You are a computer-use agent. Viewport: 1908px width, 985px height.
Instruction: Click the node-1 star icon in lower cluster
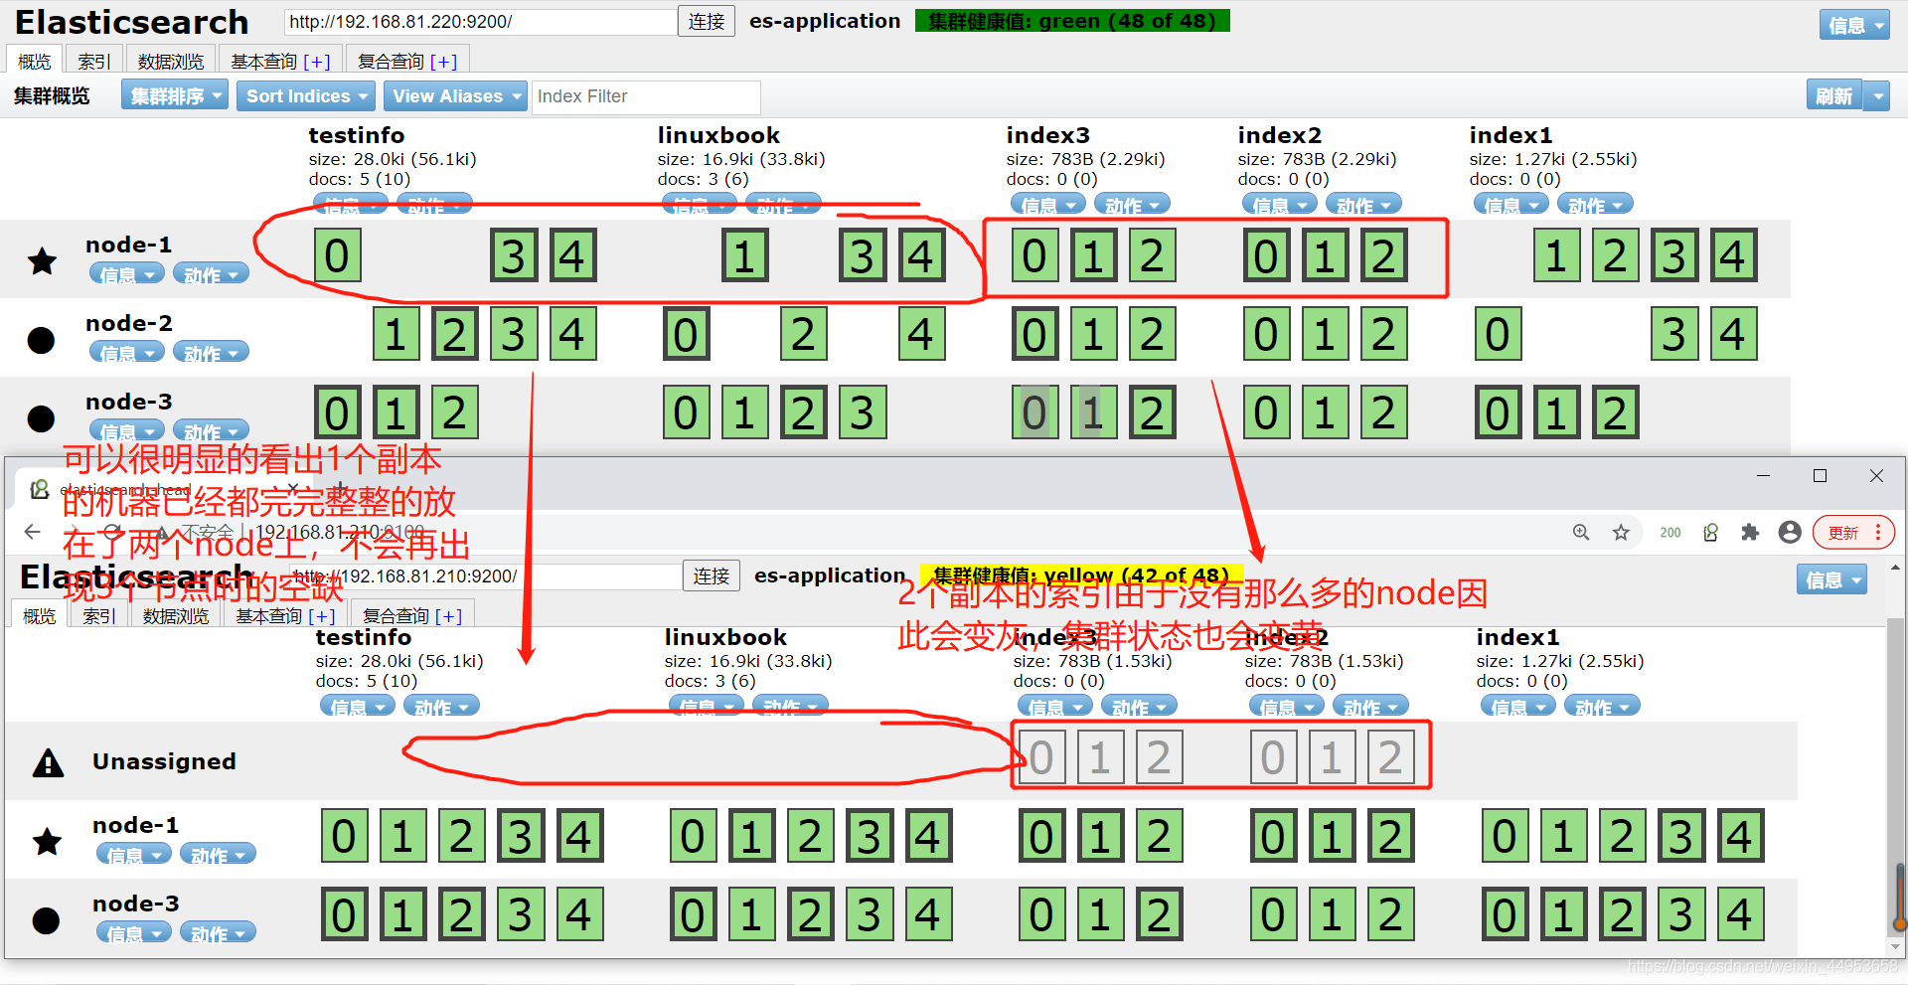point(47,842)
